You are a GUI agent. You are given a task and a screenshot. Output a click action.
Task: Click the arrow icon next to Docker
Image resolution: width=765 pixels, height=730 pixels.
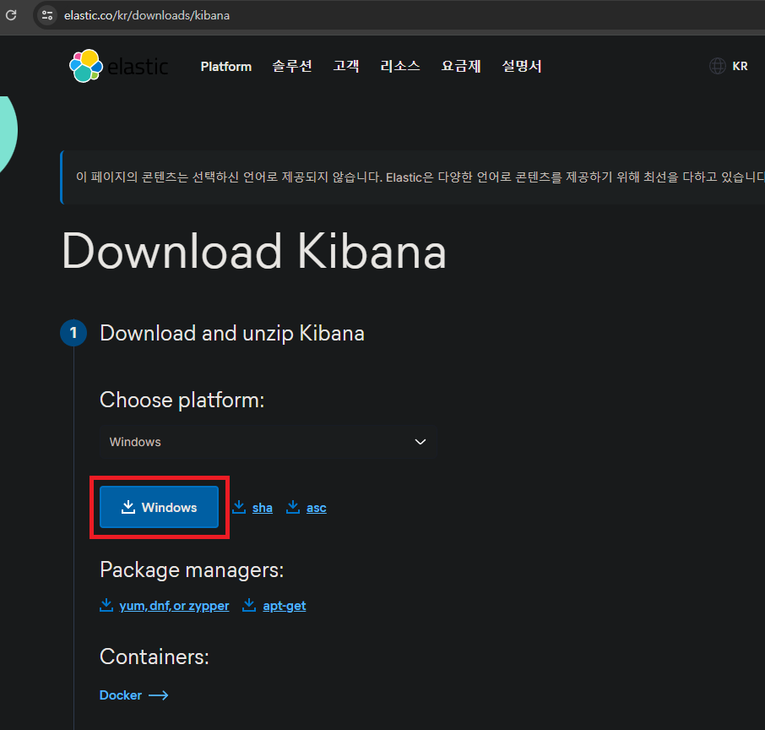tap(158, 695)
